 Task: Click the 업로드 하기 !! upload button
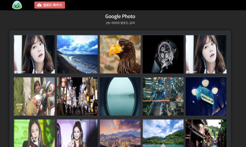pos(50,5)
